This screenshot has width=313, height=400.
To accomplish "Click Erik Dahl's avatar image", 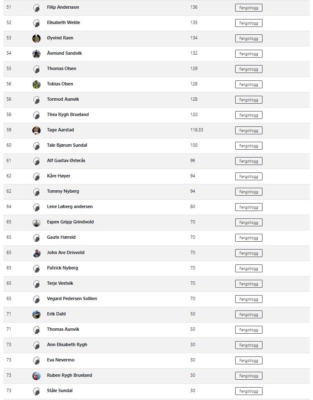I will 36,315.
